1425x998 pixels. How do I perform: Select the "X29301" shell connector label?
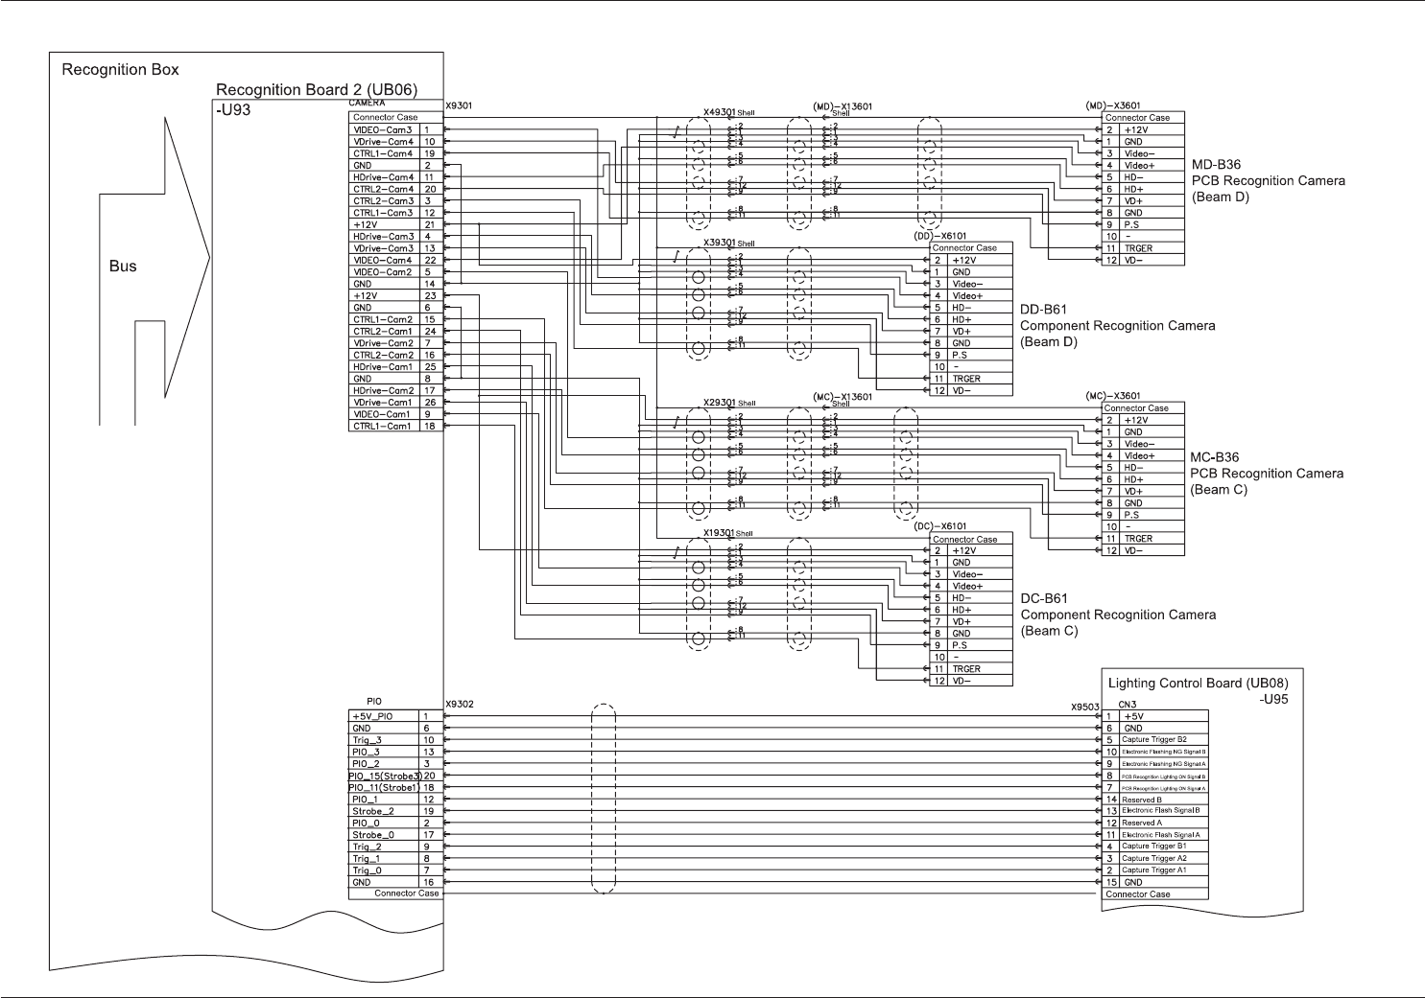[719, 403]
